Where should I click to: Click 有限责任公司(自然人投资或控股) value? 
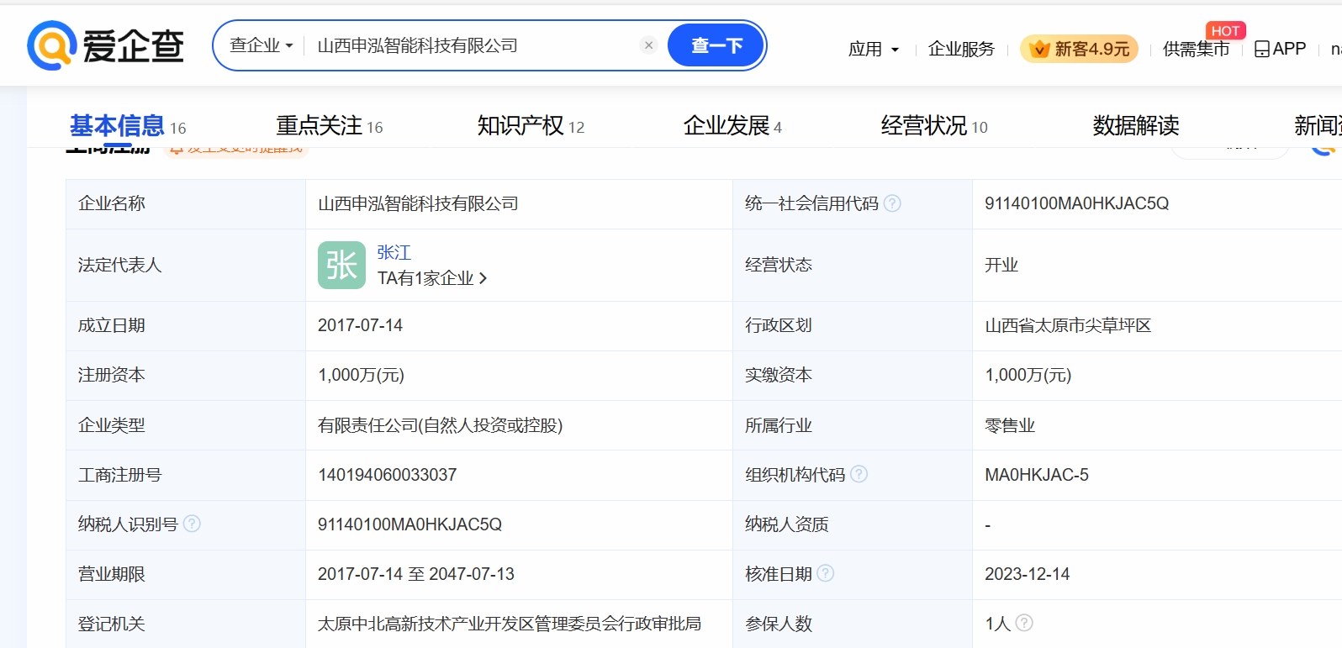440,425
